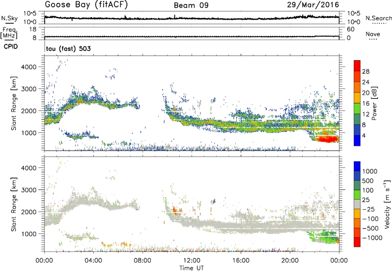Click the red high-power echo patch near 23:00

coord(327,138)
